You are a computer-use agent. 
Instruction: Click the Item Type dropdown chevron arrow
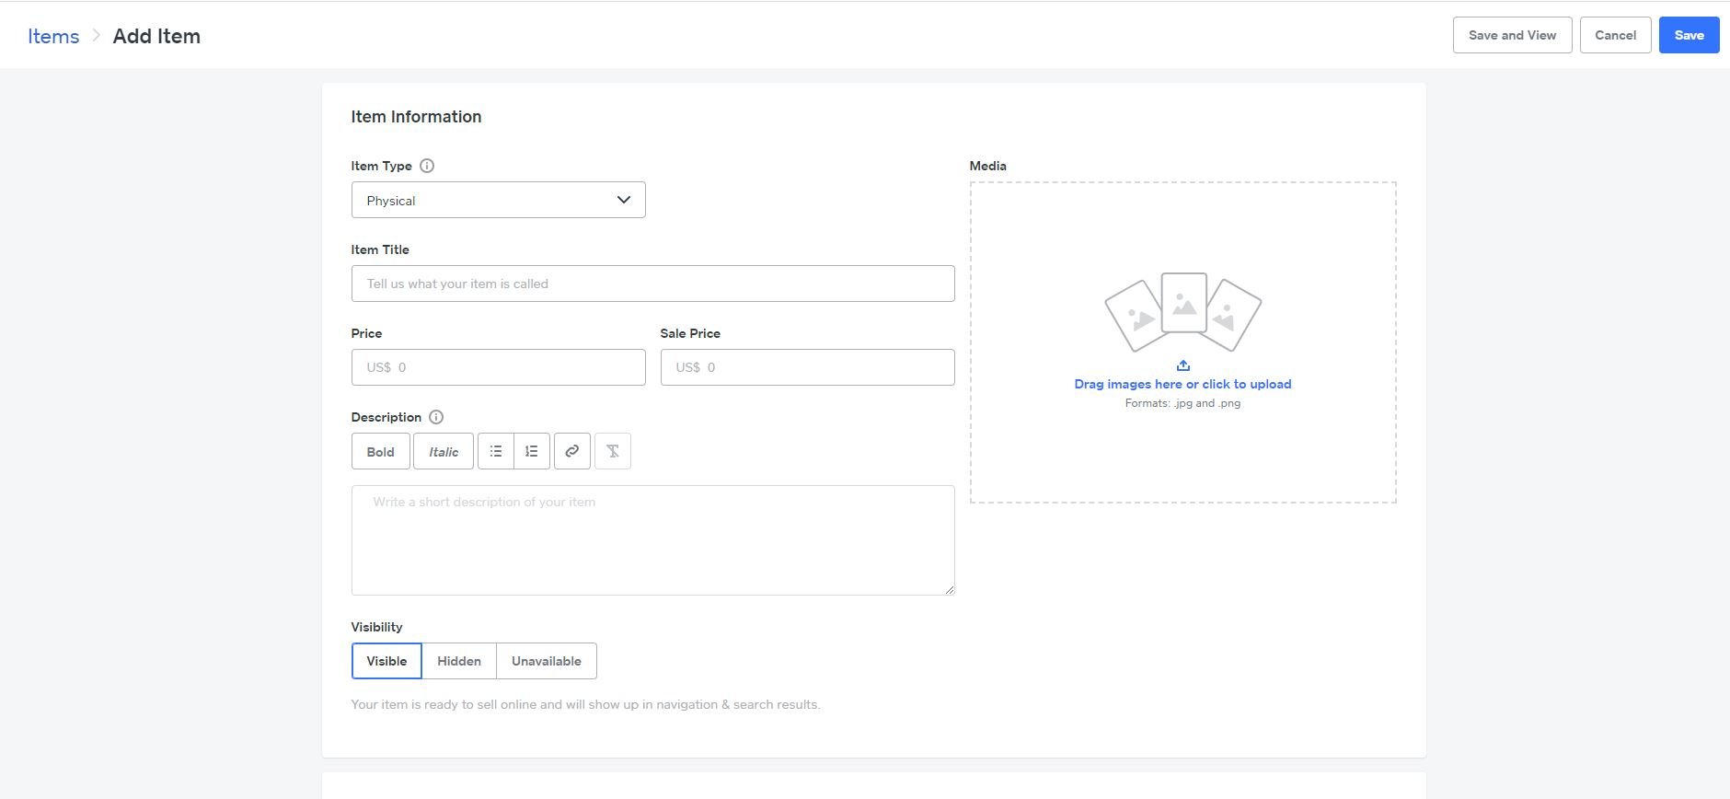pos(624,200)
